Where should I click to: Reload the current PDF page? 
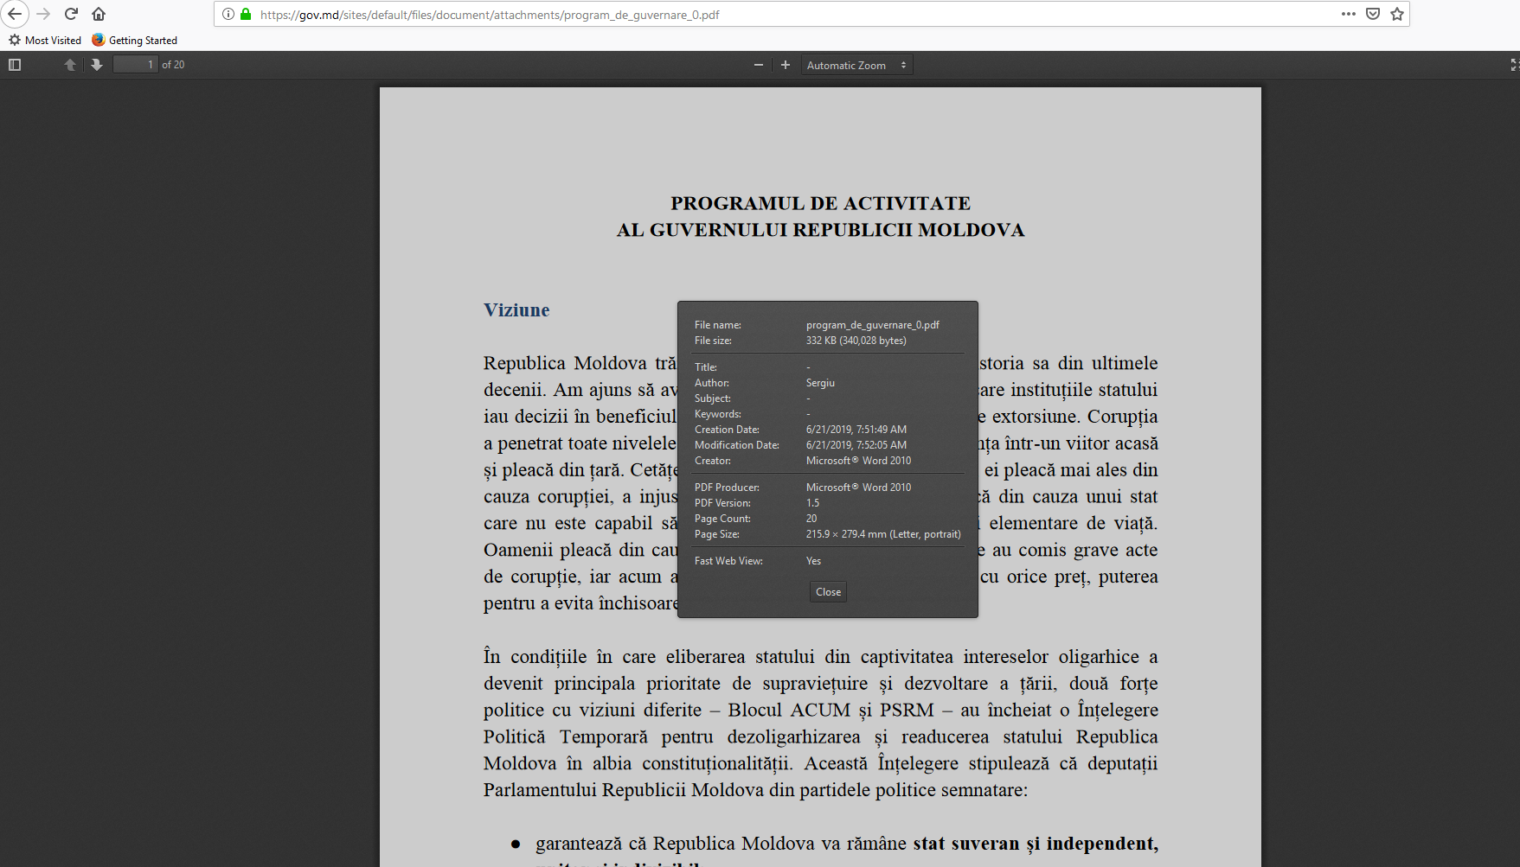point(72,14)
